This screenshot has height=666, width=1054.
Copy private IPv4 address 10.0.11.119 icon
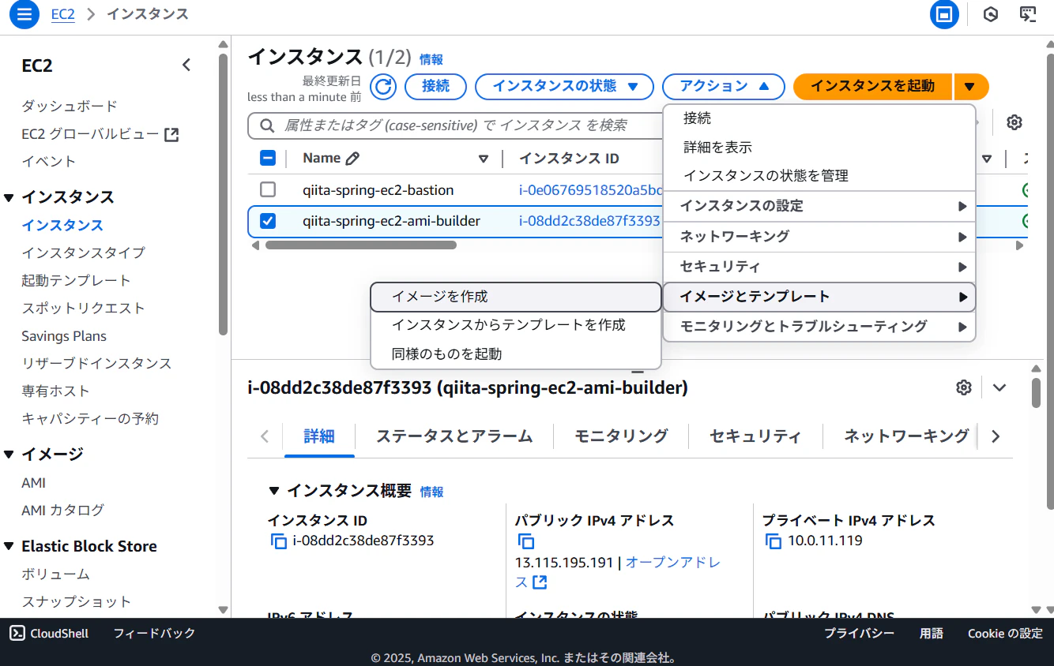(x=774, y=541)
